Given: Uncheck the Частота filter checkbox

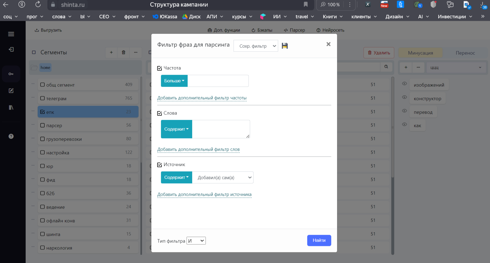Looking at the screenshot, I should click(160, 68).
